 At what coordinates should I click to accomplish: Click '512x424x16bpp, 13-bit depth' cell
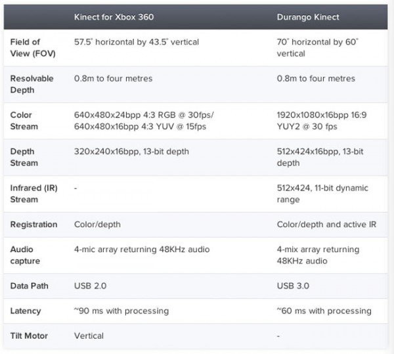(320, 157)
